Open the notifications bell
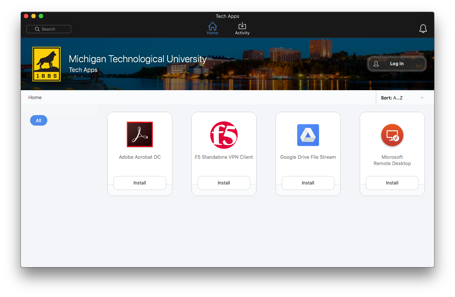Viewport: 455px width, 297px height. coord(423,29)
